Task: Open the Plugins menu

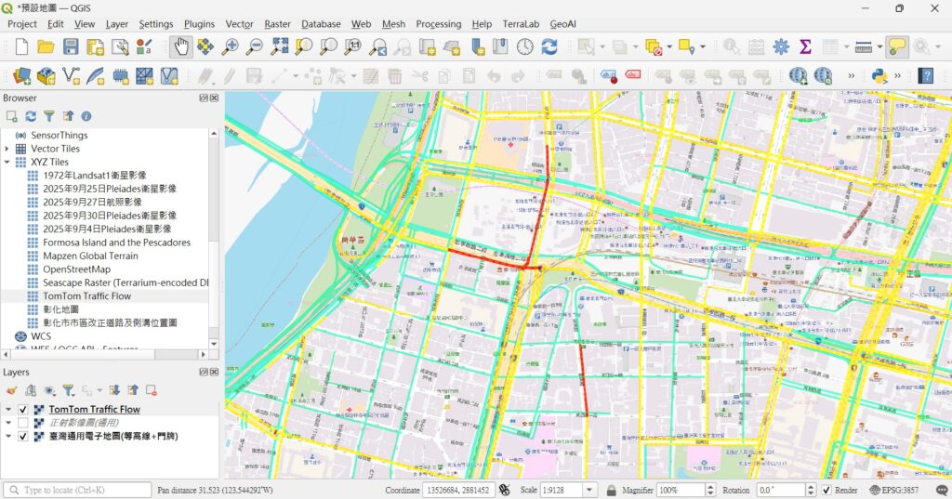Action: coord(199,23)
